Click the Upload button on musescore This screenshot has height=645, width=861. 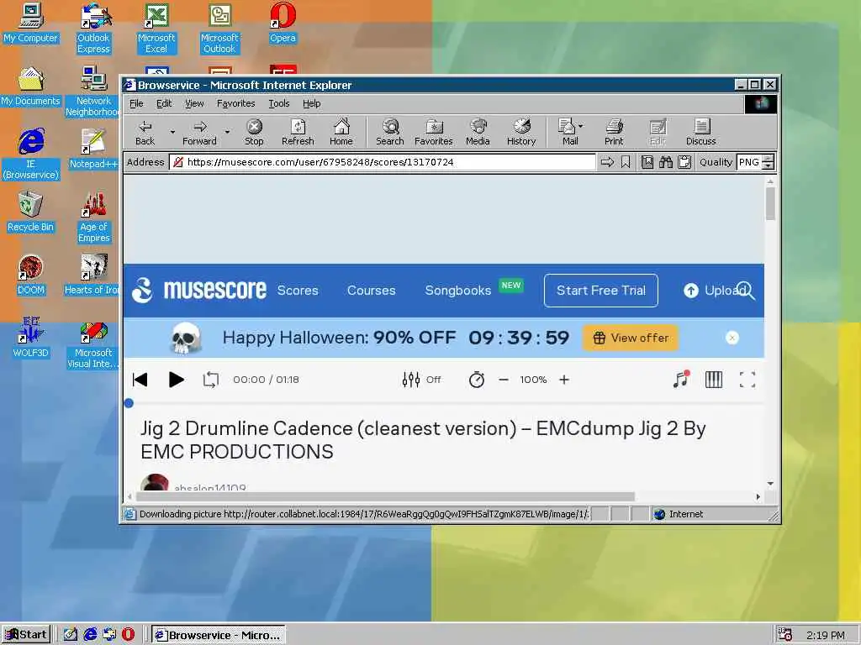pyautogui.click(x=715, y=291)
